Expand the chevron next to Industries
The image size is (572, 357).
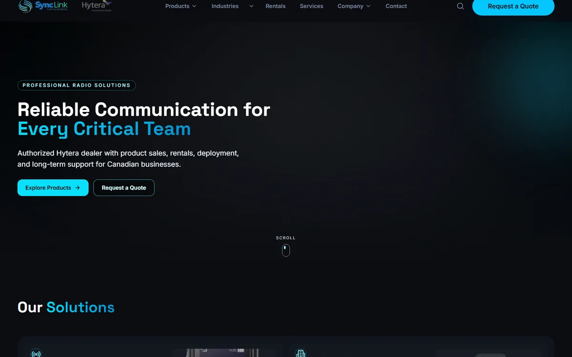tap(251, 6)
